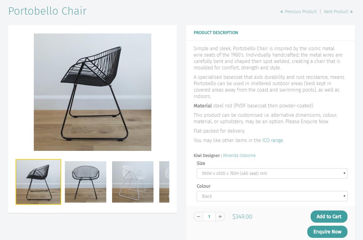Open the Size dropdown
363x240 pixels.
272,173
